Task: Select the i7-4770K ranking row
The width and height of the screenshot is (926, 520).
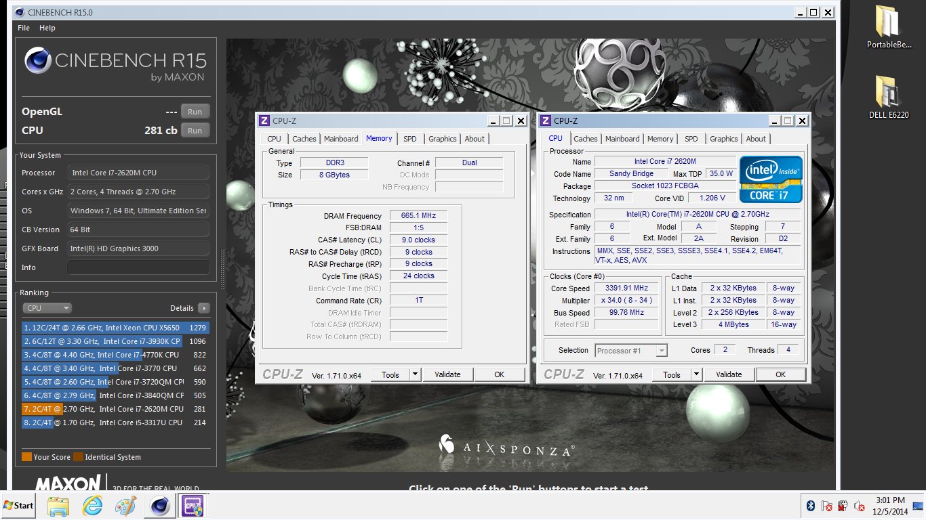Action: click(115, 355)
